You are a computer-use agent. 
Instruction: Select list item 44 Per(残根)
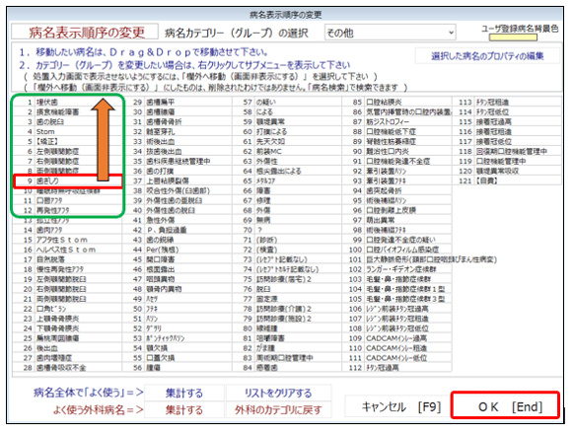[x=178, y=250]
